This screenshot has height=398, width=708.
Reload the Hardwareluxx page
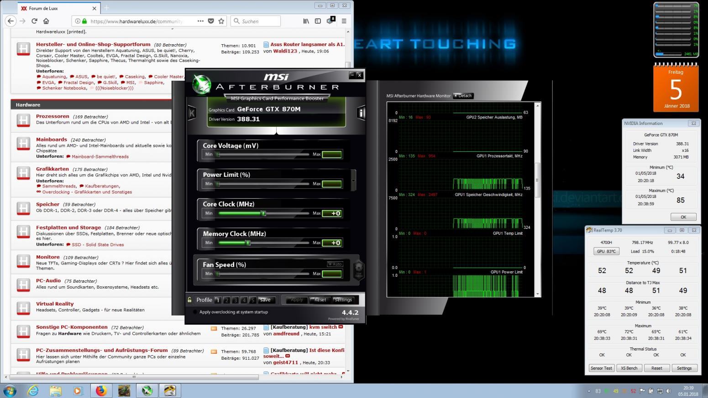(x=34, y=21)
